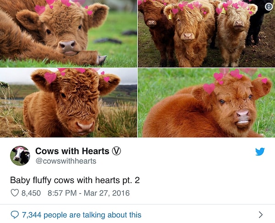Open the bottom-right calf on grass photo
This screenshot has height=223, width=275.
pyautogui.click(x=206, y=103)
